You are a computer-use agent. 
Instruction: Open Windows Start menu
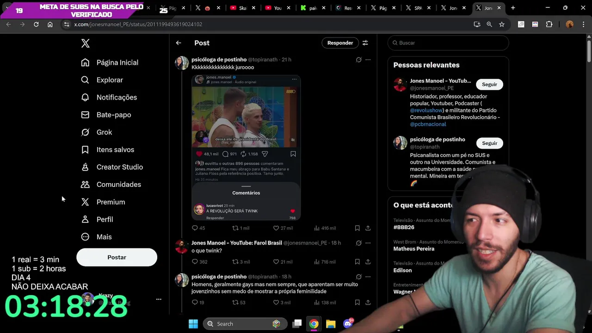(193, 324)
